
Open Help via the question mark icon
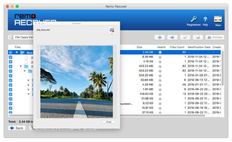205,19
